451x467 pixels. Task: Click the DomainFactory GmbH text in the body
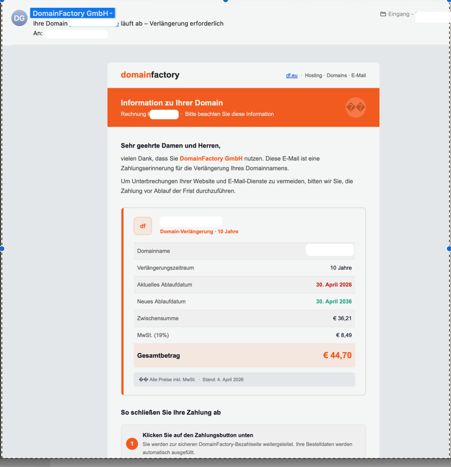click(211, 158)
